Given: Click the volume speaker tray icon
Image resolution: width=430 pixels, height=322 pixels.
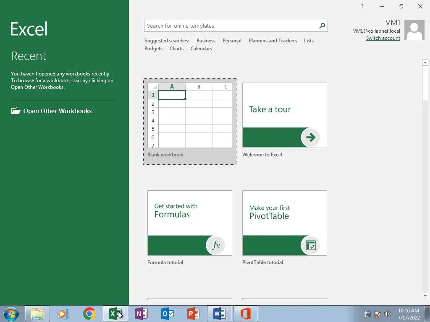Looking at the screenshot, I should [387, 314].
